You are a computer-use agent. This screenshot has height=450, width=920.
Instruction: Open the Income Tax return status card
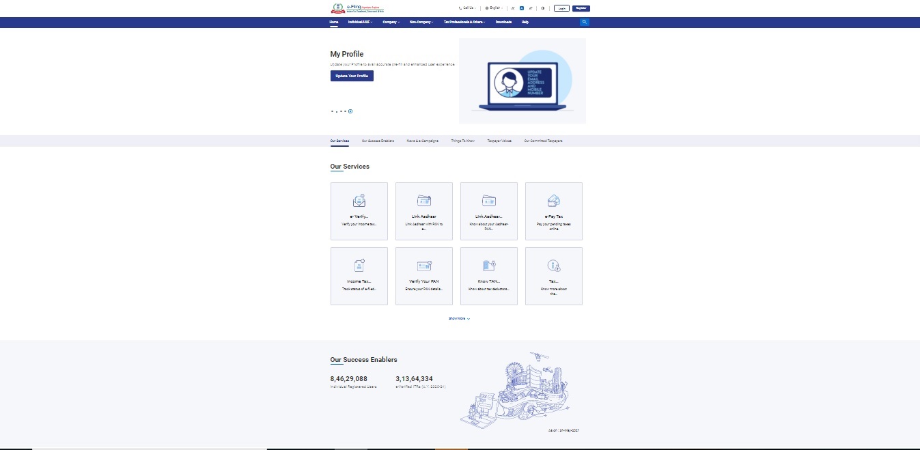[x=359, y=276]
